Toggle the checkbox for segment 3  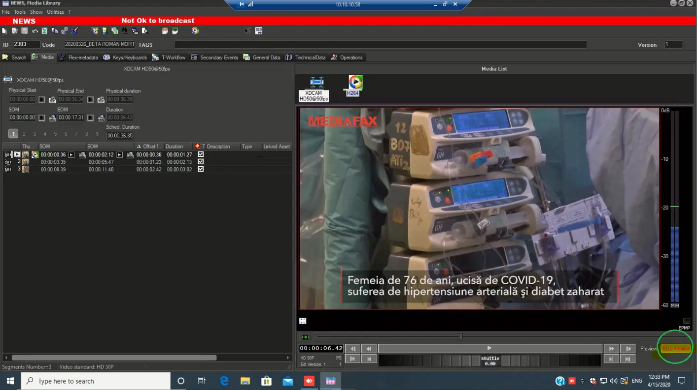[x=201, y=169]
